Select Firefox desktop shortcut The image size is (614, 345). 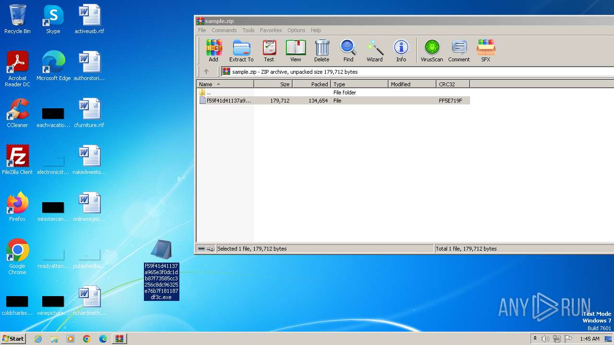coord(17,207)
